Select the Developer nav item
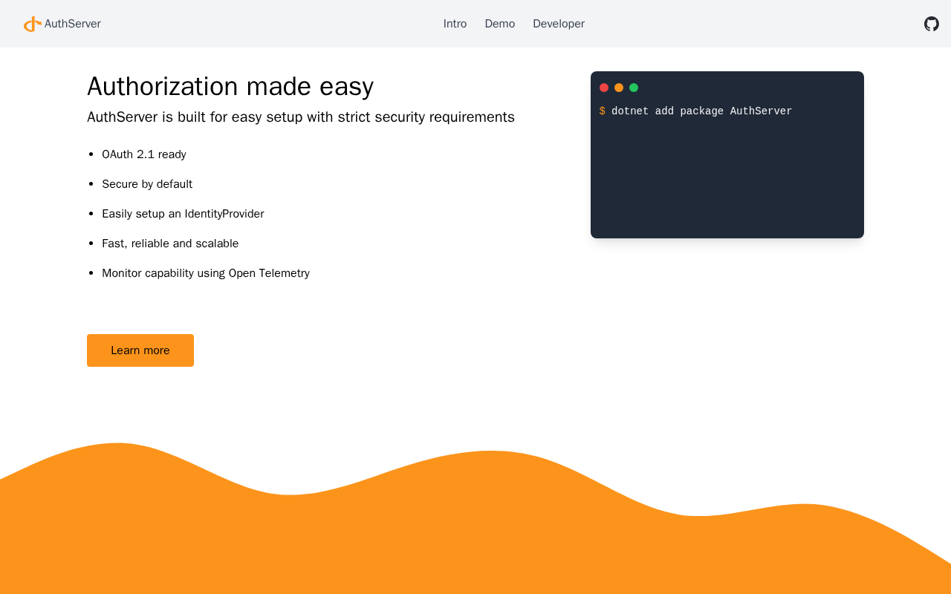 point(558,24)
